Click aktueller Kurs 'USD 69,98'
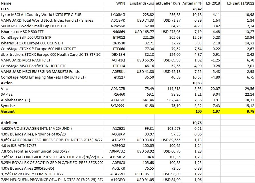 [168, 60]
